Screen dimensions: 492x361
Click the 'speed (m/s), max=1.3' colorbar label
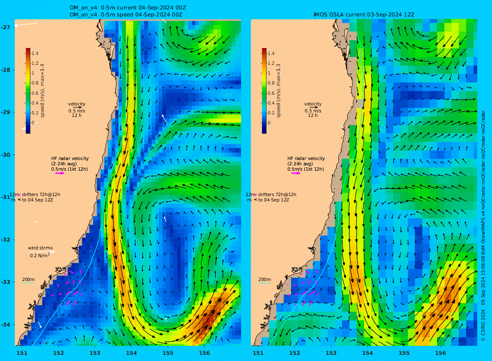[278, 91]
